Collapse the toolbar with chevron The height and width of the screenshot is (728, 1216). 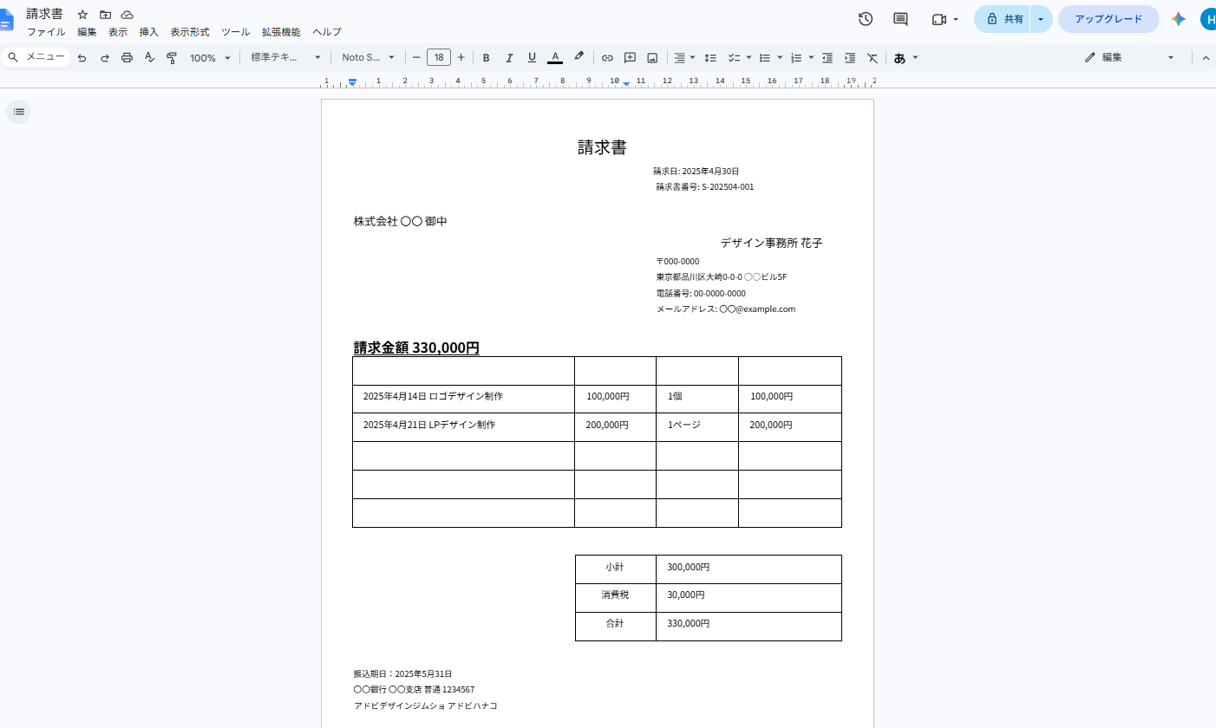[x=1206, y=58]
